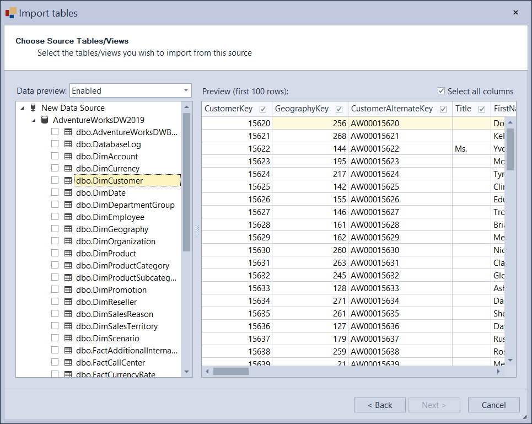The width and height of the screenshot is (532, 424).
Task: Open the Data preview dropdown
Action: pyautogui.click(x=185, y=90)
